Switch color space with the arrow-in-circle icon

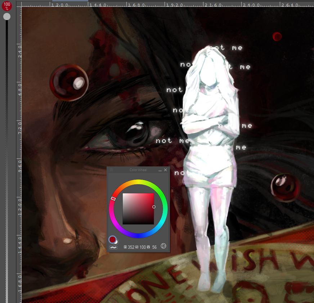[x=163, y=246]
